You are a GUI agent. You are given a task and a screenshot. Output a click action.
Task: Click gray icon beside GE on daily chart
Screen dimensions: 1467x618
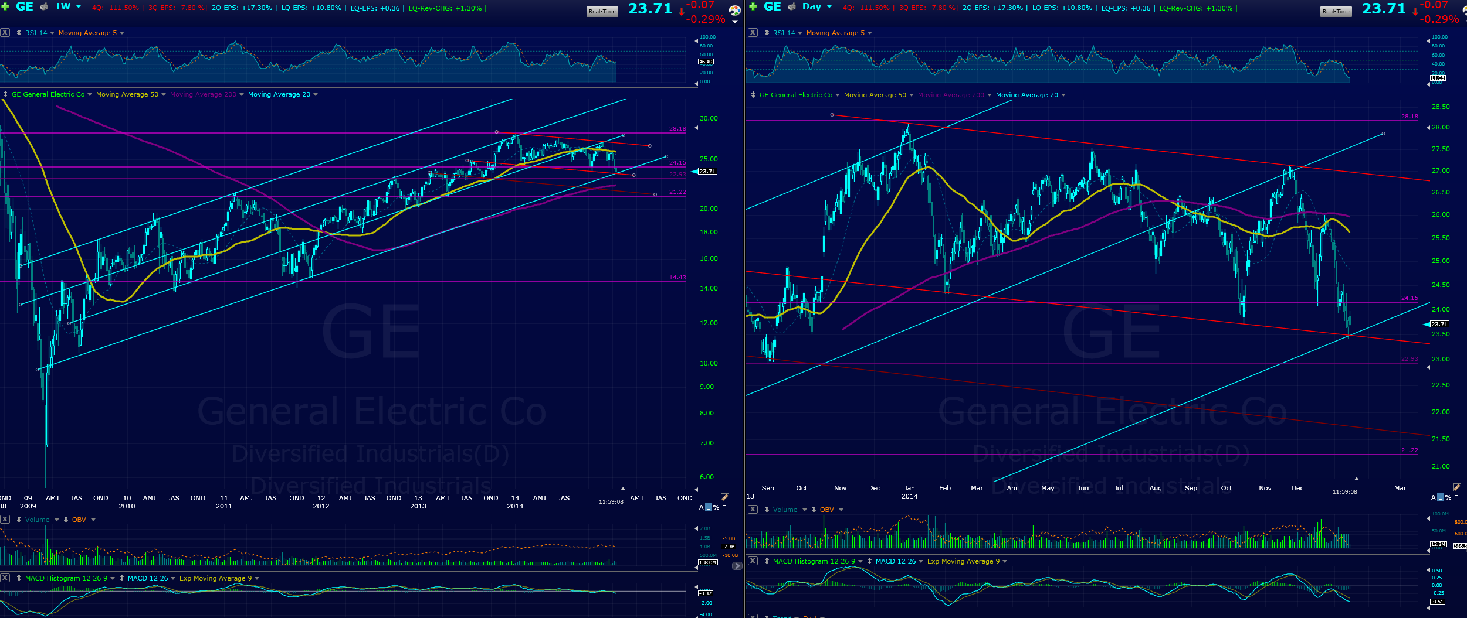tap(792, 7)
